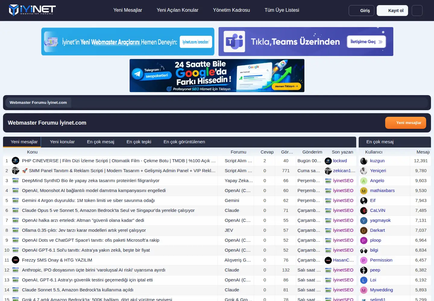The image size is (434, 301).
Task: Click Darkart's brown D avatar
Action: click(x=364, y=231)
